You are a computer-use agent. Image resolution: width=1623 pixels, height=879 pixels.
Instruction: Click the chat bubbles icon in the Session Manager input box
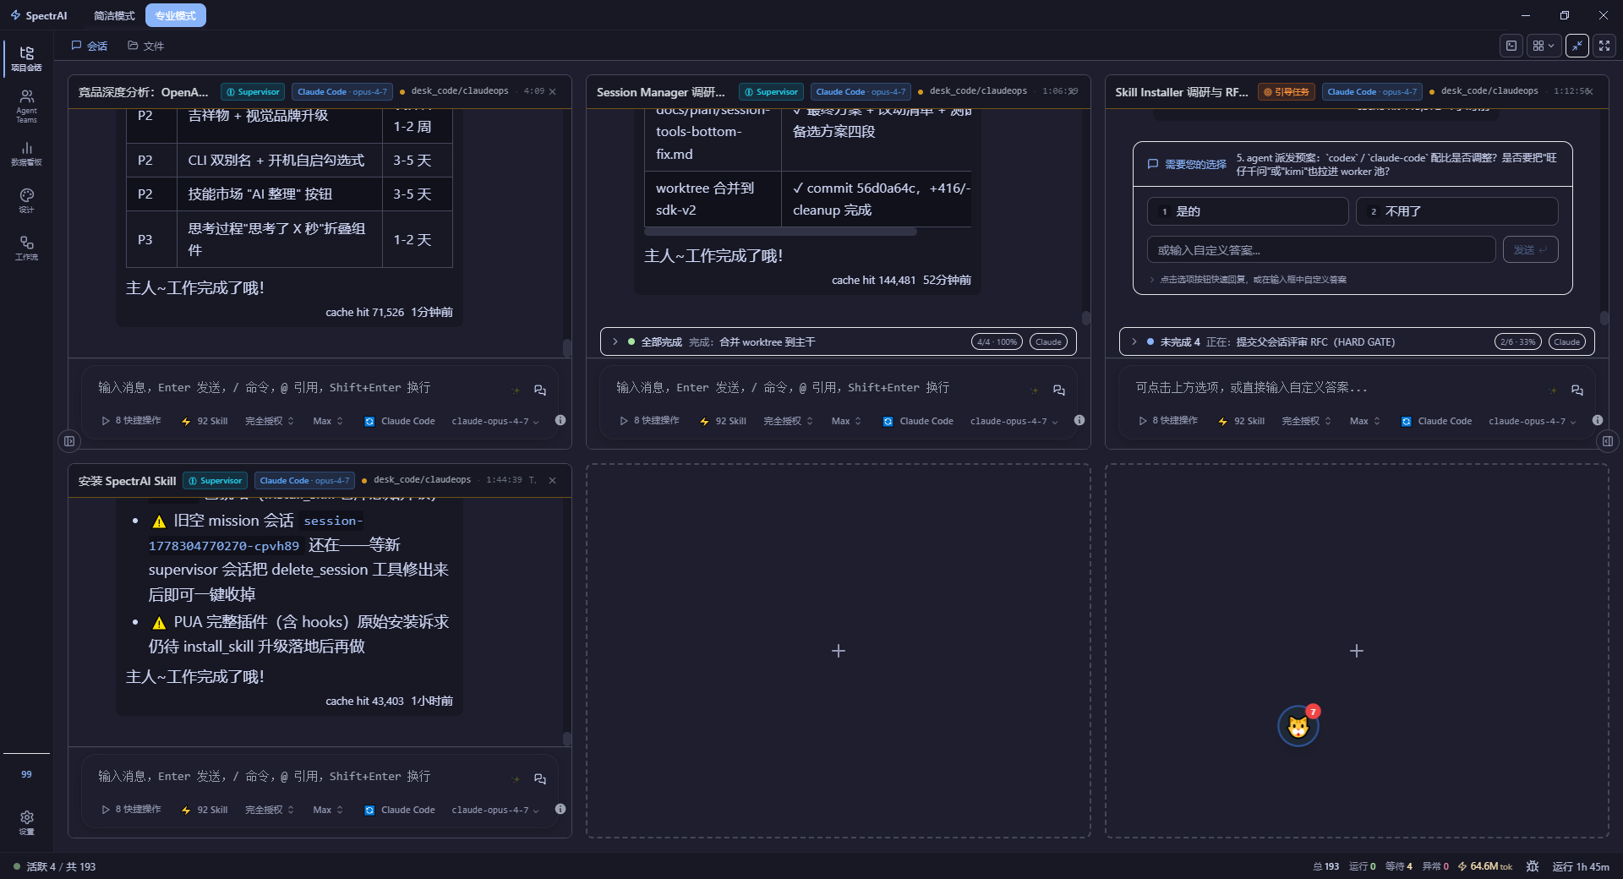[1058, 390]
